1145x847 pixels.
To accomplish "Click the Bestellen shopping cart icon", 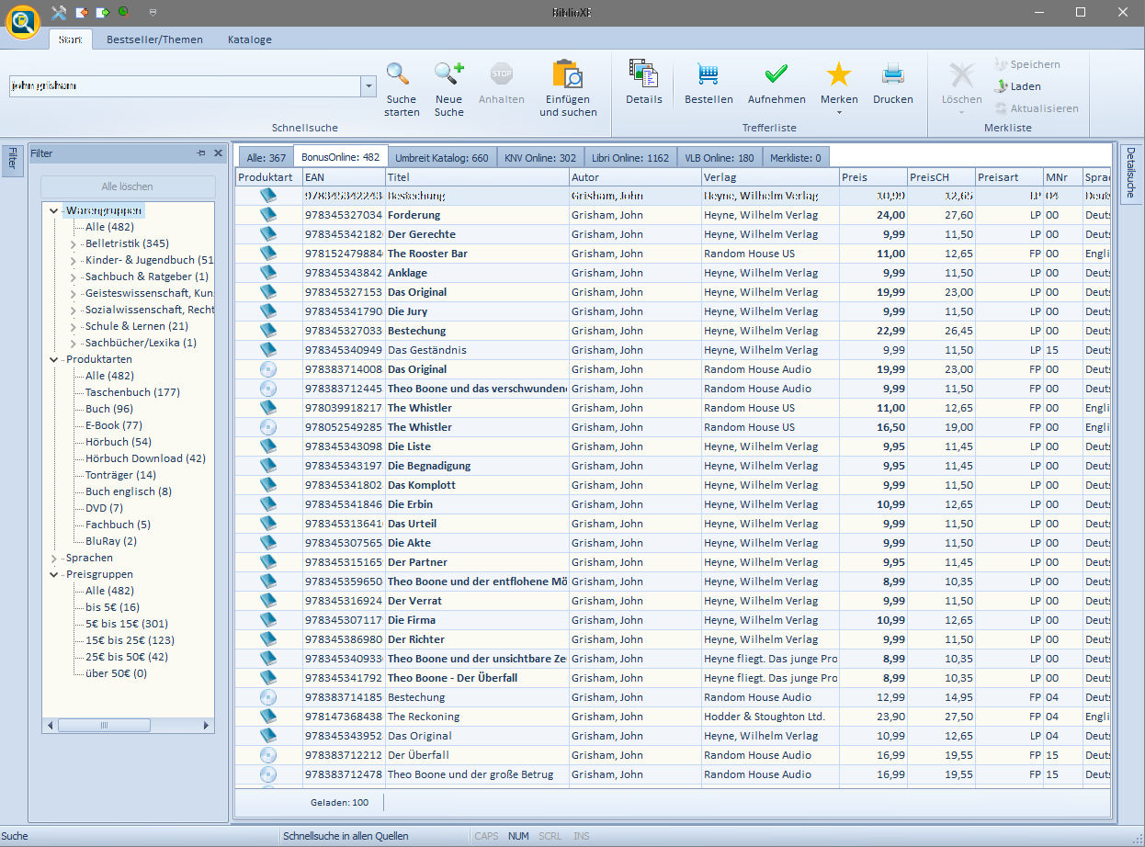I will [709, 74].
